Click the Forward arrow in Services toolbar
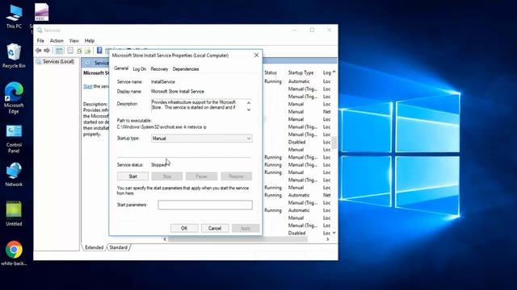 pos(47,50)
